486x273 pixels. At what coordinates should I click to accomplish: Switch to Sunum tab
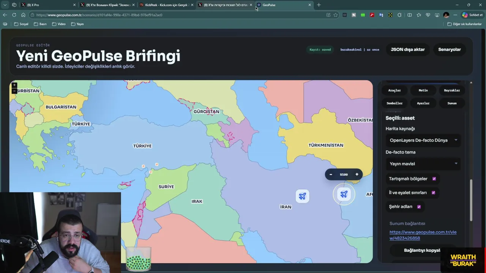(x=452, y=103)
